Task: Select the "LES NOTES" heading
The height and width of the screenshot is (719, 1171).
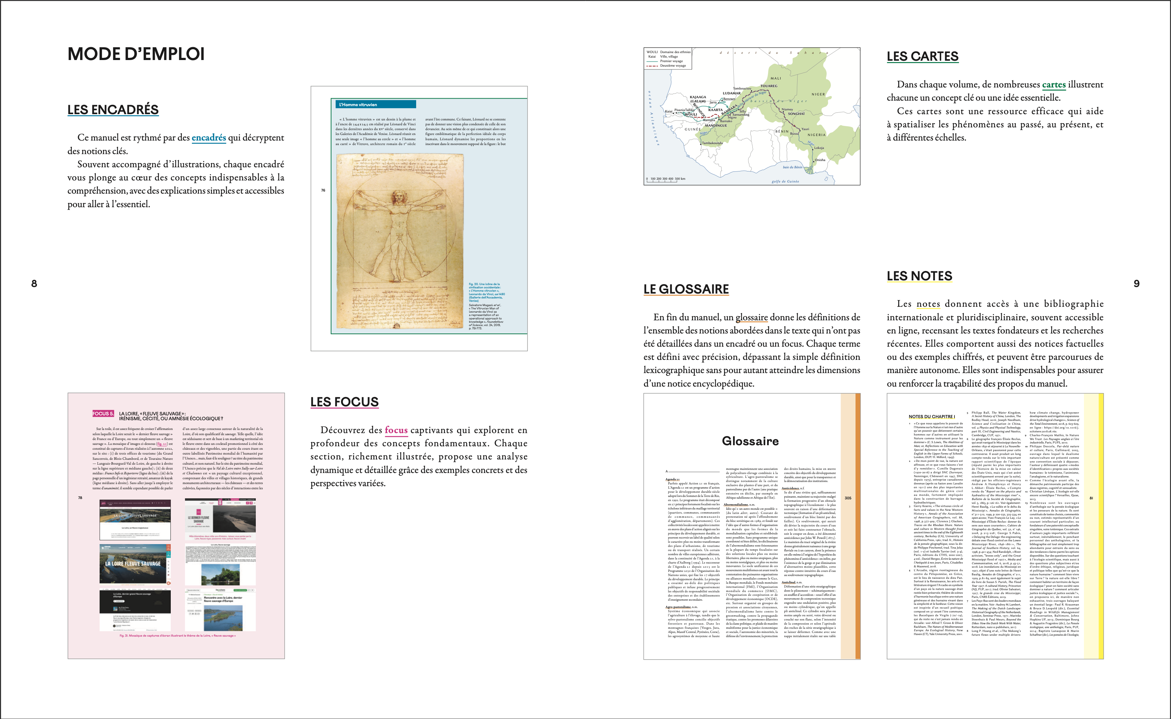Action: point(919,276)
